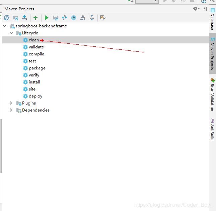The height and width of the screenshot is (211, 216).
Task: Collapse the Lifecycle node
Action: point(11,33)
